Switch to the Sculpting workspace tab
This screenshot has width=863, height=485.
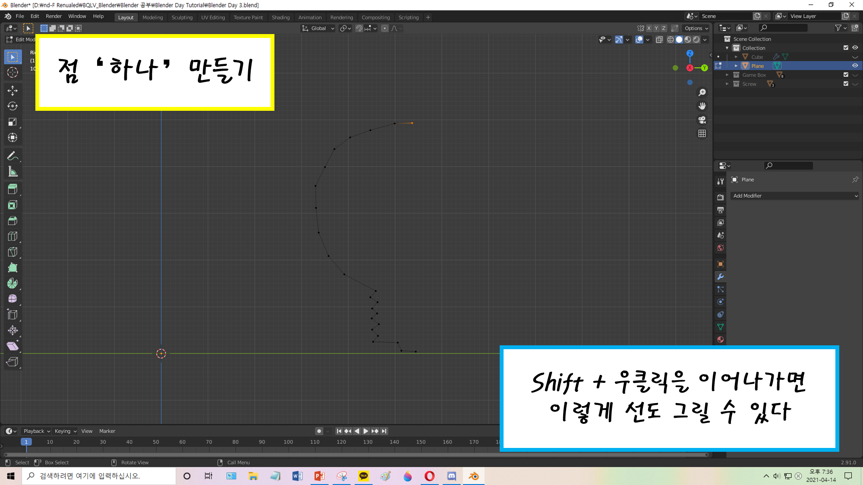tap(182, 17)
